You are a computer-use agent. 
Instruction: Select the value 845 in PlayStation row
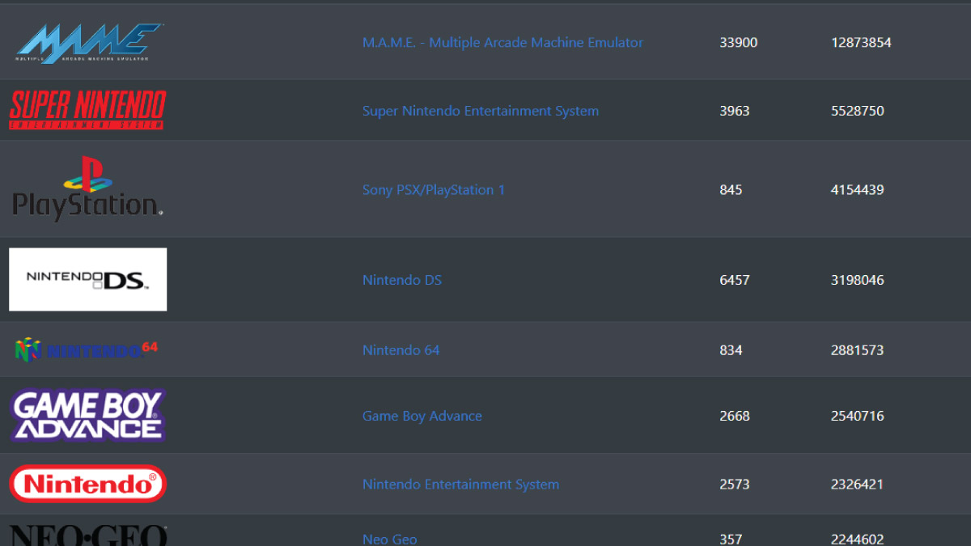[731, 190]
